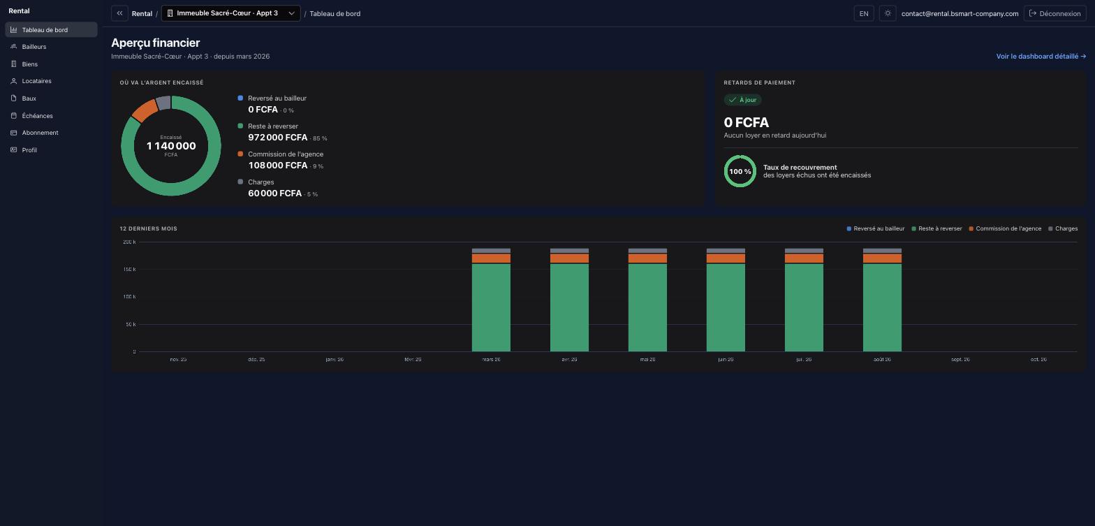Click the Rental brand title in the sidebar
Viewport: 1095px width, 526px height.
pos(19,11)
